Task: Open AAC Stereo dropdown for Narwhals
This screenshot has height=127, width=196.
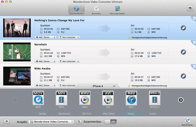Action: coord(45,61)
